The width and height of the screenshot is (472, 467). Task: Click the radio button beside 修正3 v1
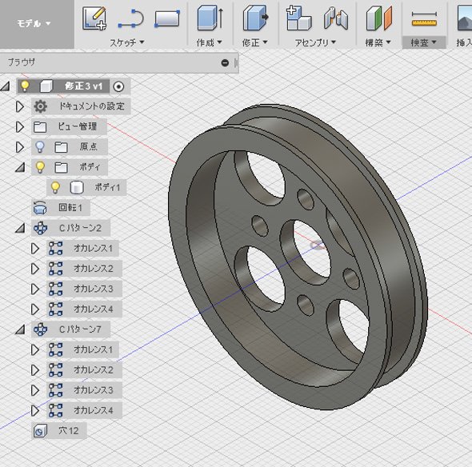118,86
